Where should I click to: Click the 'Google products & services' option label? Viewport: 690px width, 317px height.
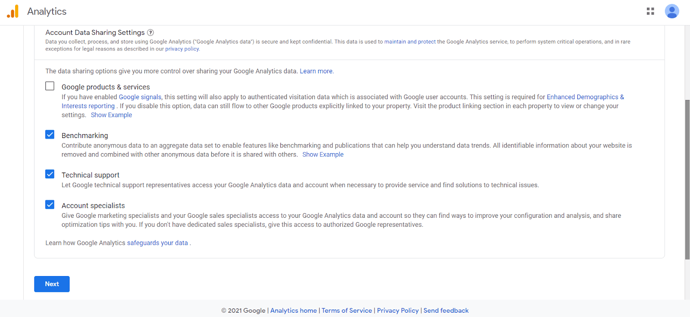tap(106, 87)
